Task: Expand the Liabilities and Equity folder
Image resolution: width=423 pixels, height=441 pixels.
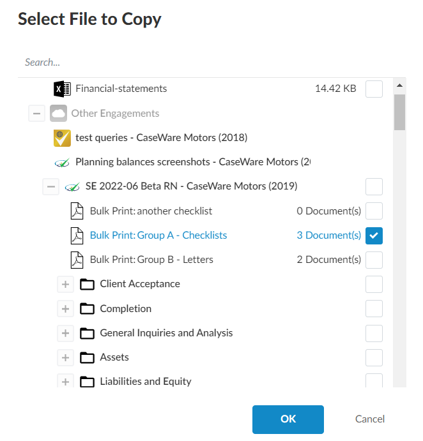Action: tap(65, 382)
